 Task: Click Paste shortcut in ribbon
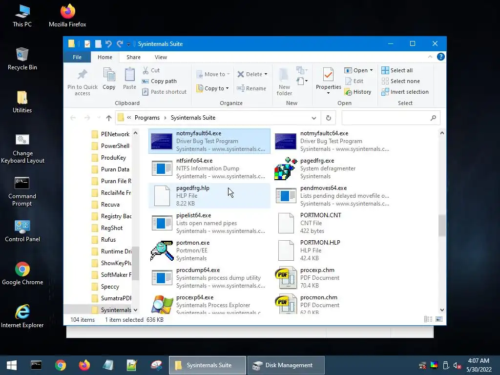tap(164, 92)
